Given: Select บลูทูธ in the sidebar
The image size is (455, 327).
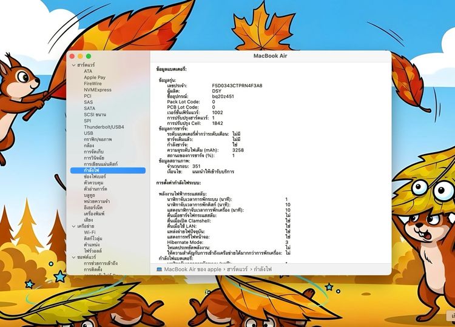Looking at the screenshot, I should (89, 195).
